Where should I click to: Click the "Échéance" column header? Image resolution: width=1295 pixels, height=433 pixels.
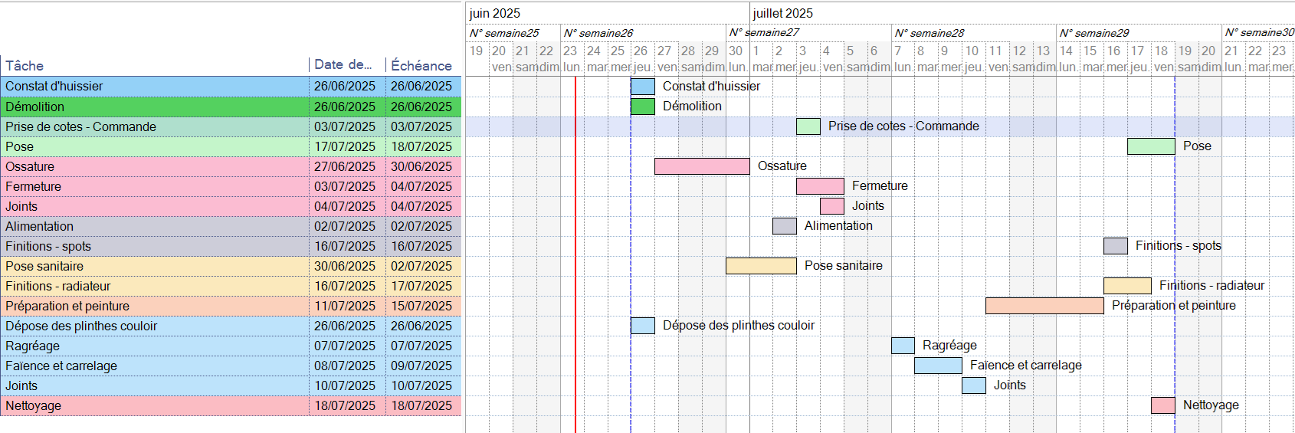421,66
